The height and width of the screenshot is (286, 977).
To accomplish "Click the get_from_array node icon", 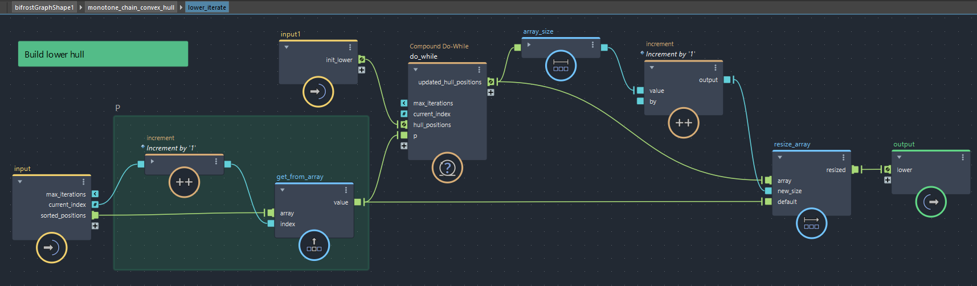I will click(x=314, y=245).
